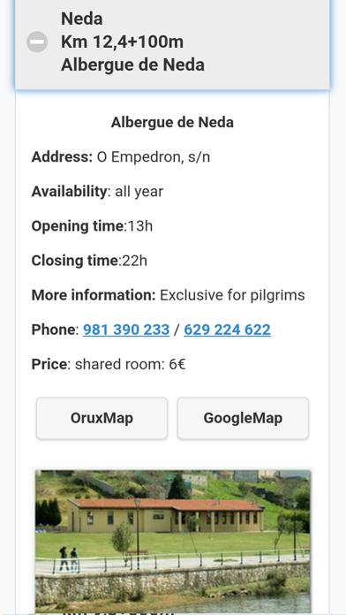Select the Availability all year line
The width and height of the screenshot is (346, 615).
97,192
